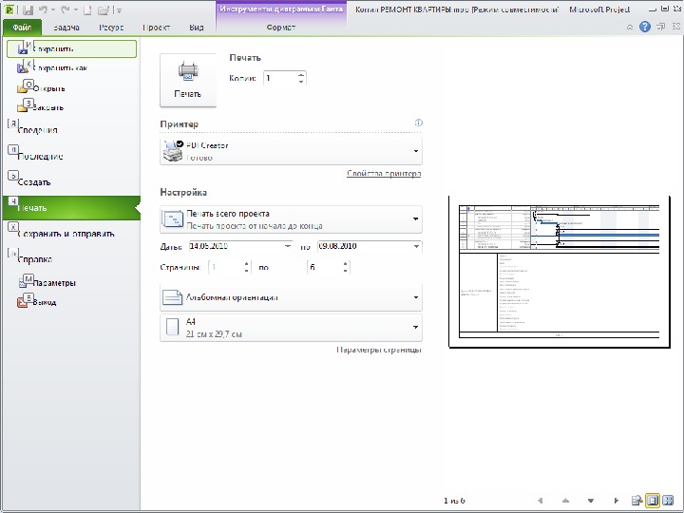Screen dimensions: 684x513
Task: Click the preview page down arrow
Action: pos(591,501)
